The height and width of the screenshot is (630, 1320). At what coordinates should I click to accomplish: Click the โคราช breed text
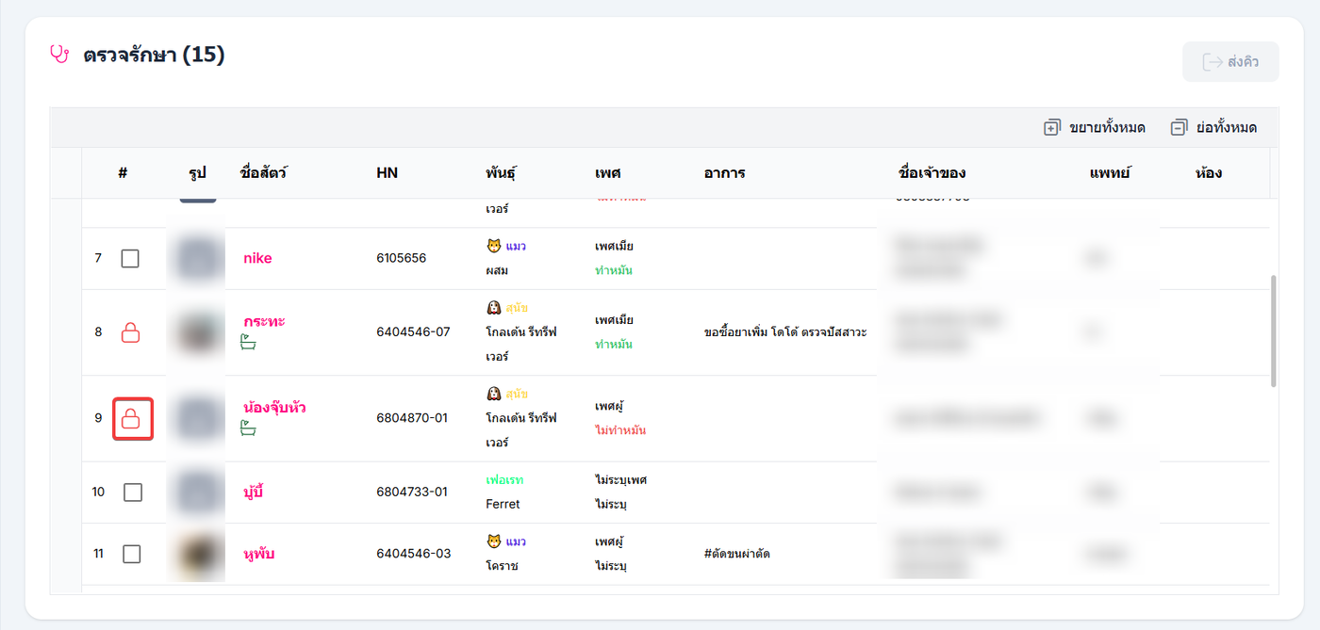[x=503, y=566]
